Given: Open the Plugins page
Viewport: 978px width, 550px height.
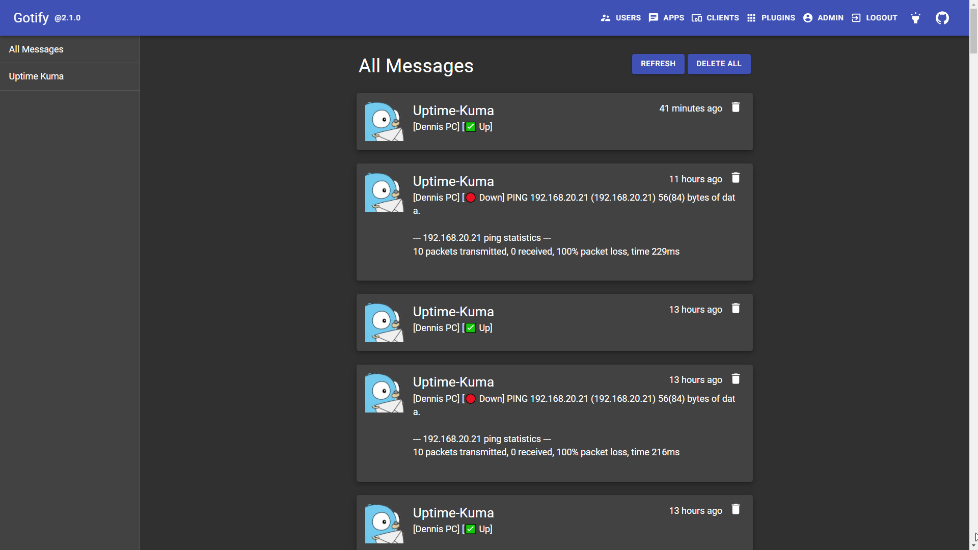Looking at the screenshot, I should 771,18.
